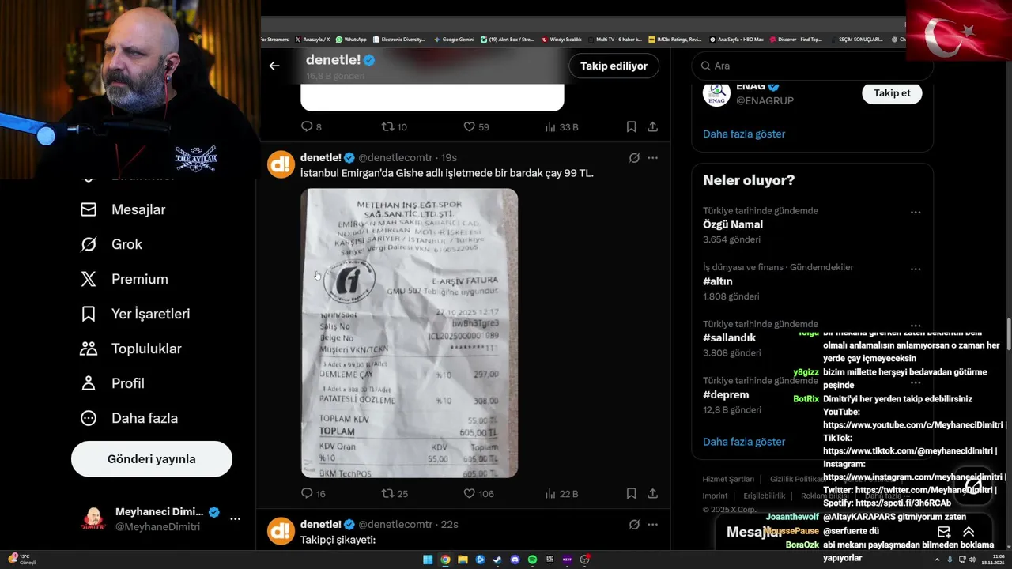Click Grok explain icon on the 19s post
The width and height of the screenshot is (1012, 569).
pyautogui.click(x=634, y=158)
